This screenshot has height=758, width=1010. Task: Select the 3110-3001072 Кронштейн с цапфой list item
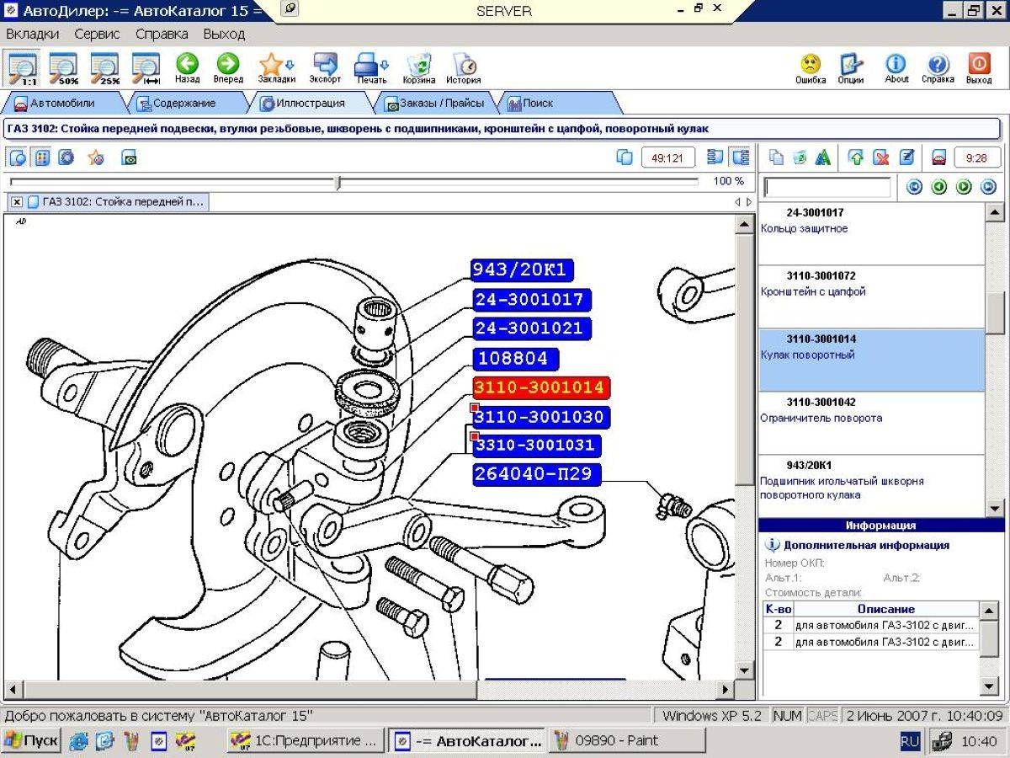871,296
